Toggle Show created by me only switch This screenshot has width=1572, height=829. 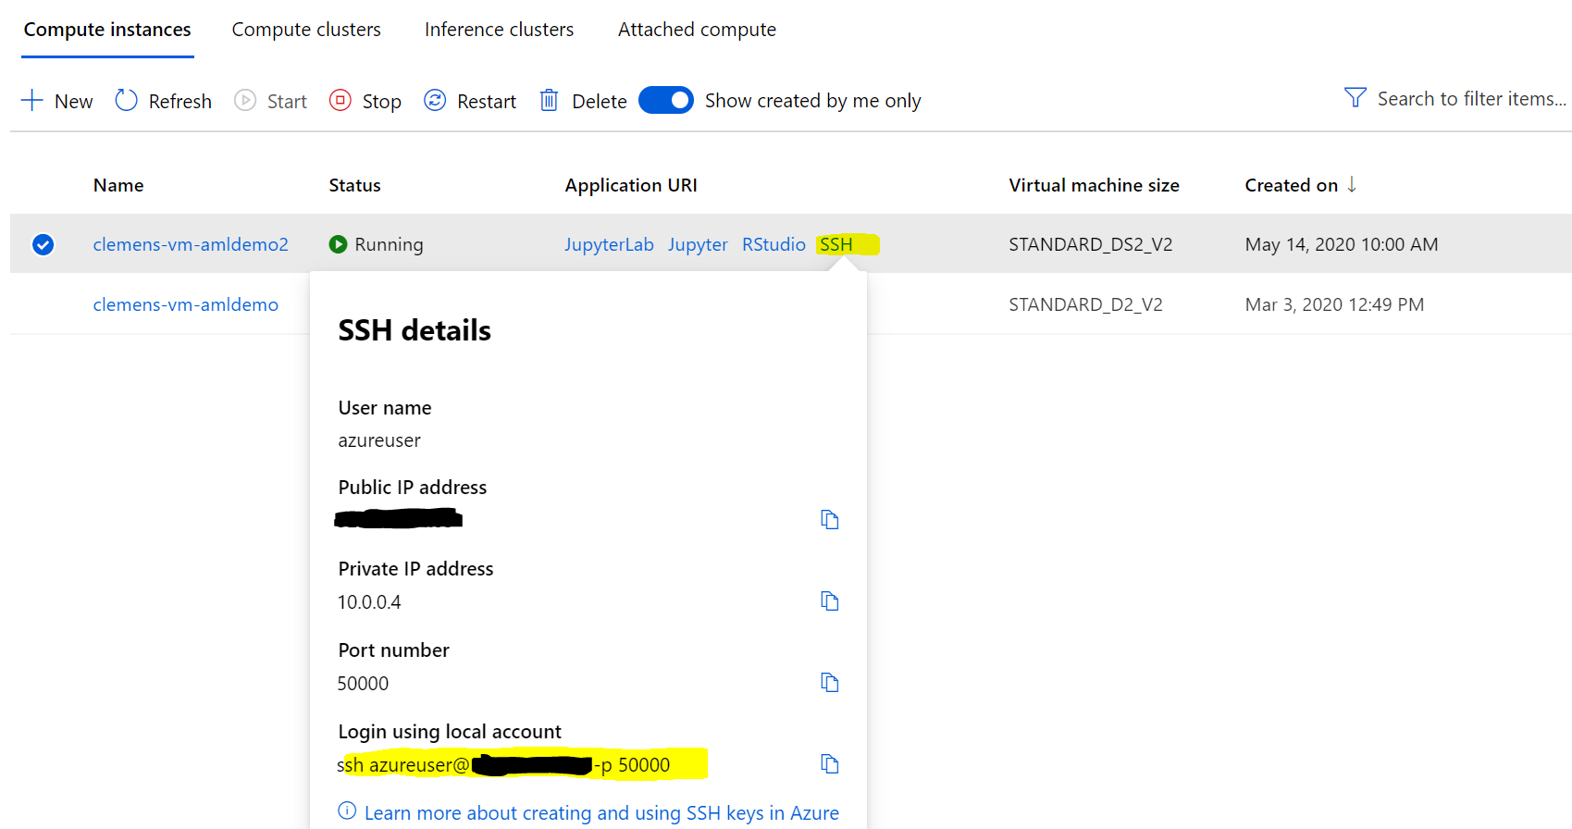[666, 100]
